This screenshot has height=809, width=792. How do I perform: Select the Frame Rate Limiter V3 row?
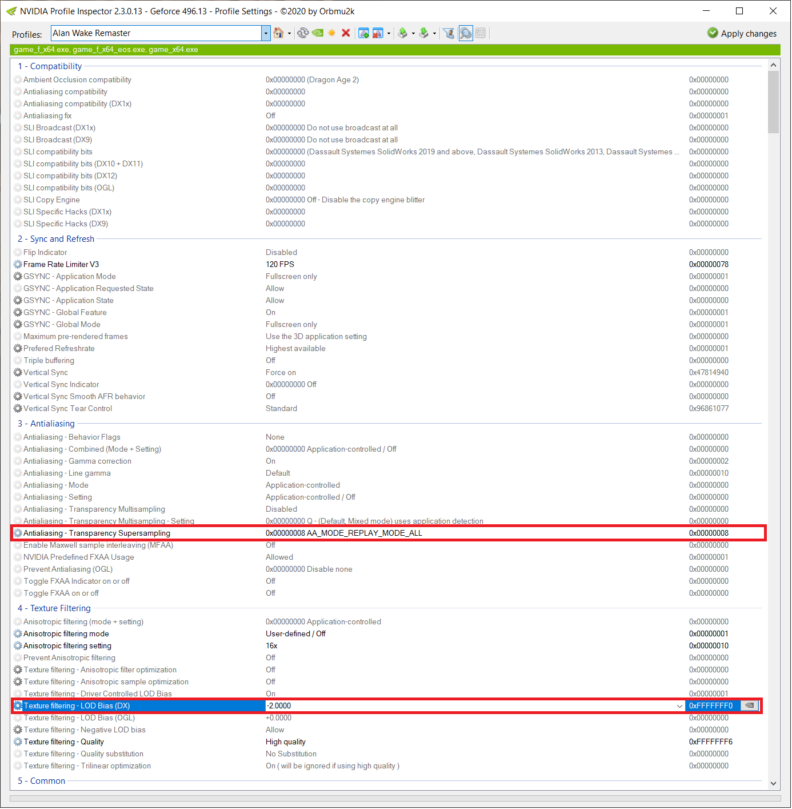tap(61, 265)
